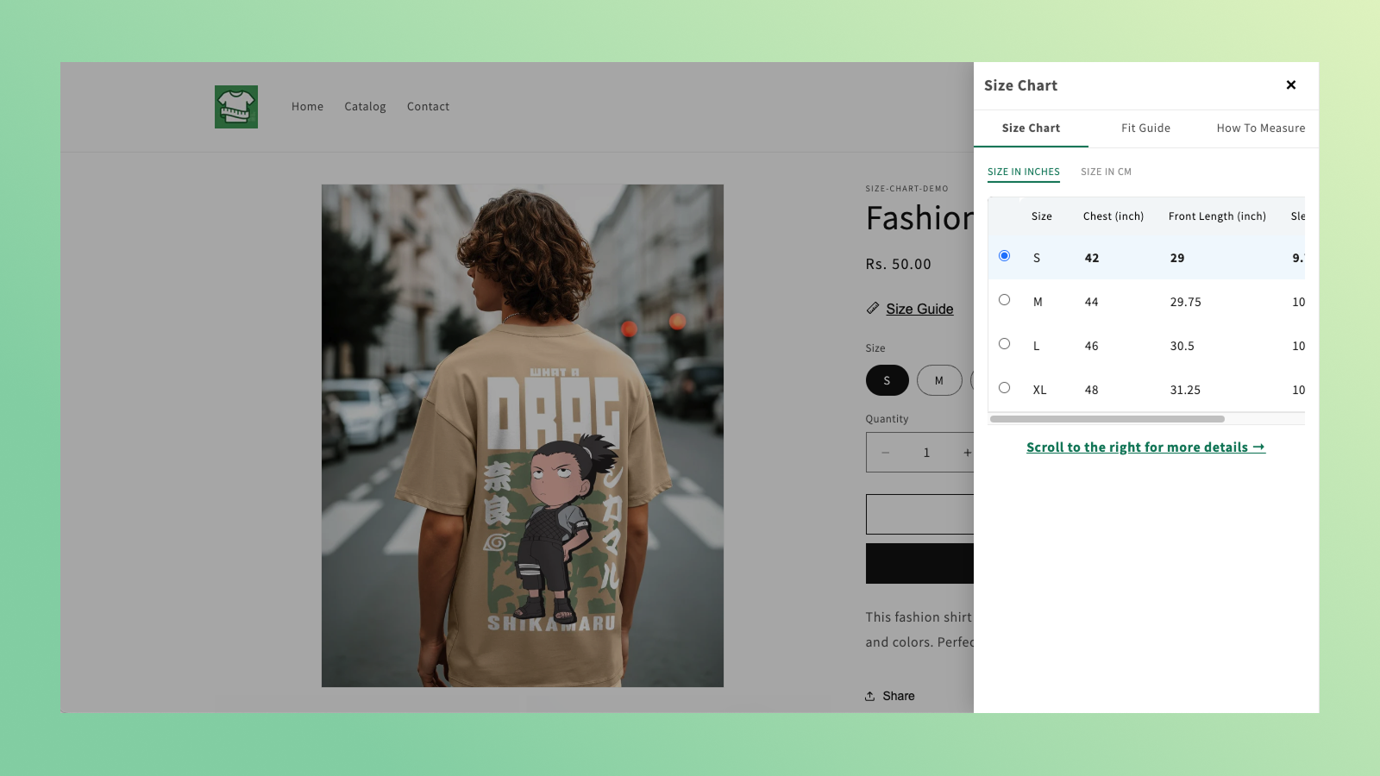This screenshot has width=1380, height=776.
Task: Open the Fit Guide tab
Action: click(1145, 128)
